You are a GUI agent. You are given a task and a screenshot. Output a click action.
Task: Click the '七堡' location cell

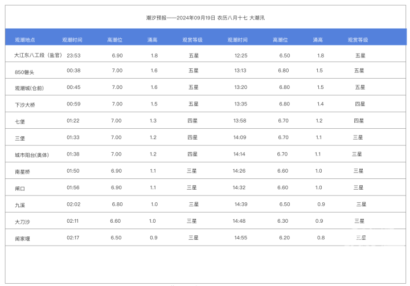point(20,122)
